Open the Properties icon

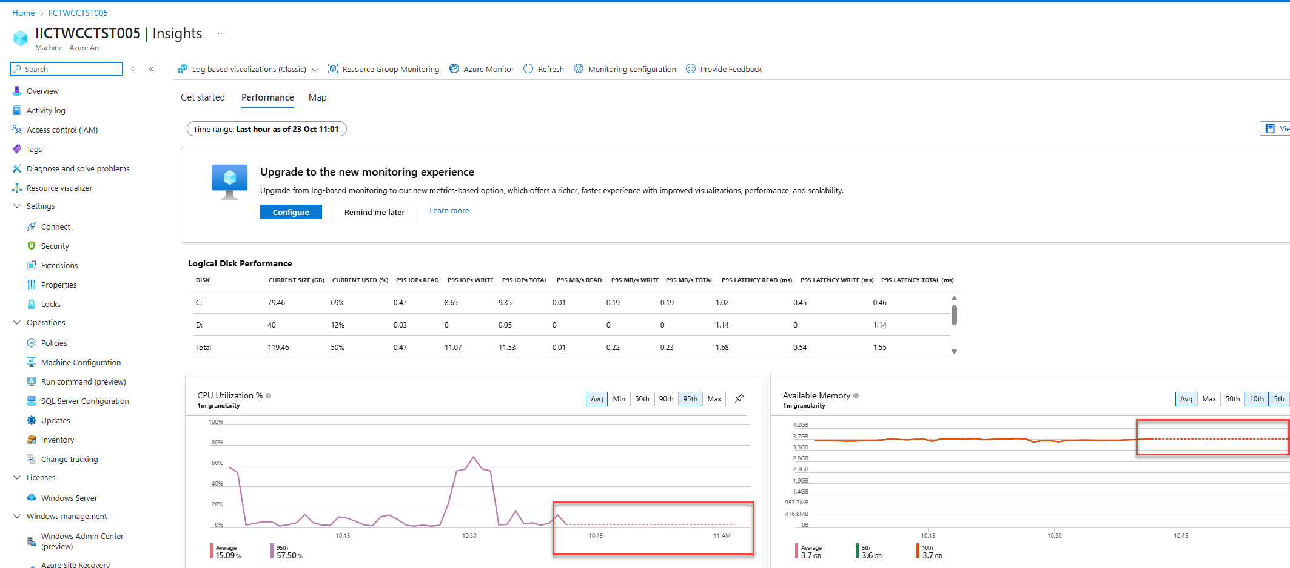coord(32,285)
